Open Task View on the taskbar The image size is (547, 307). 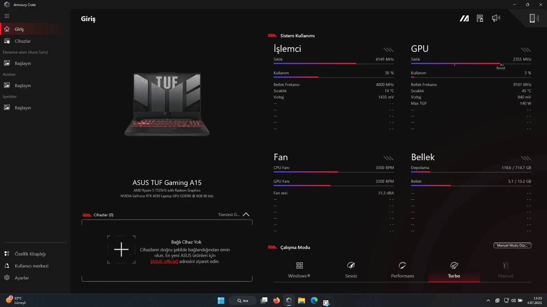click(264, 301)
